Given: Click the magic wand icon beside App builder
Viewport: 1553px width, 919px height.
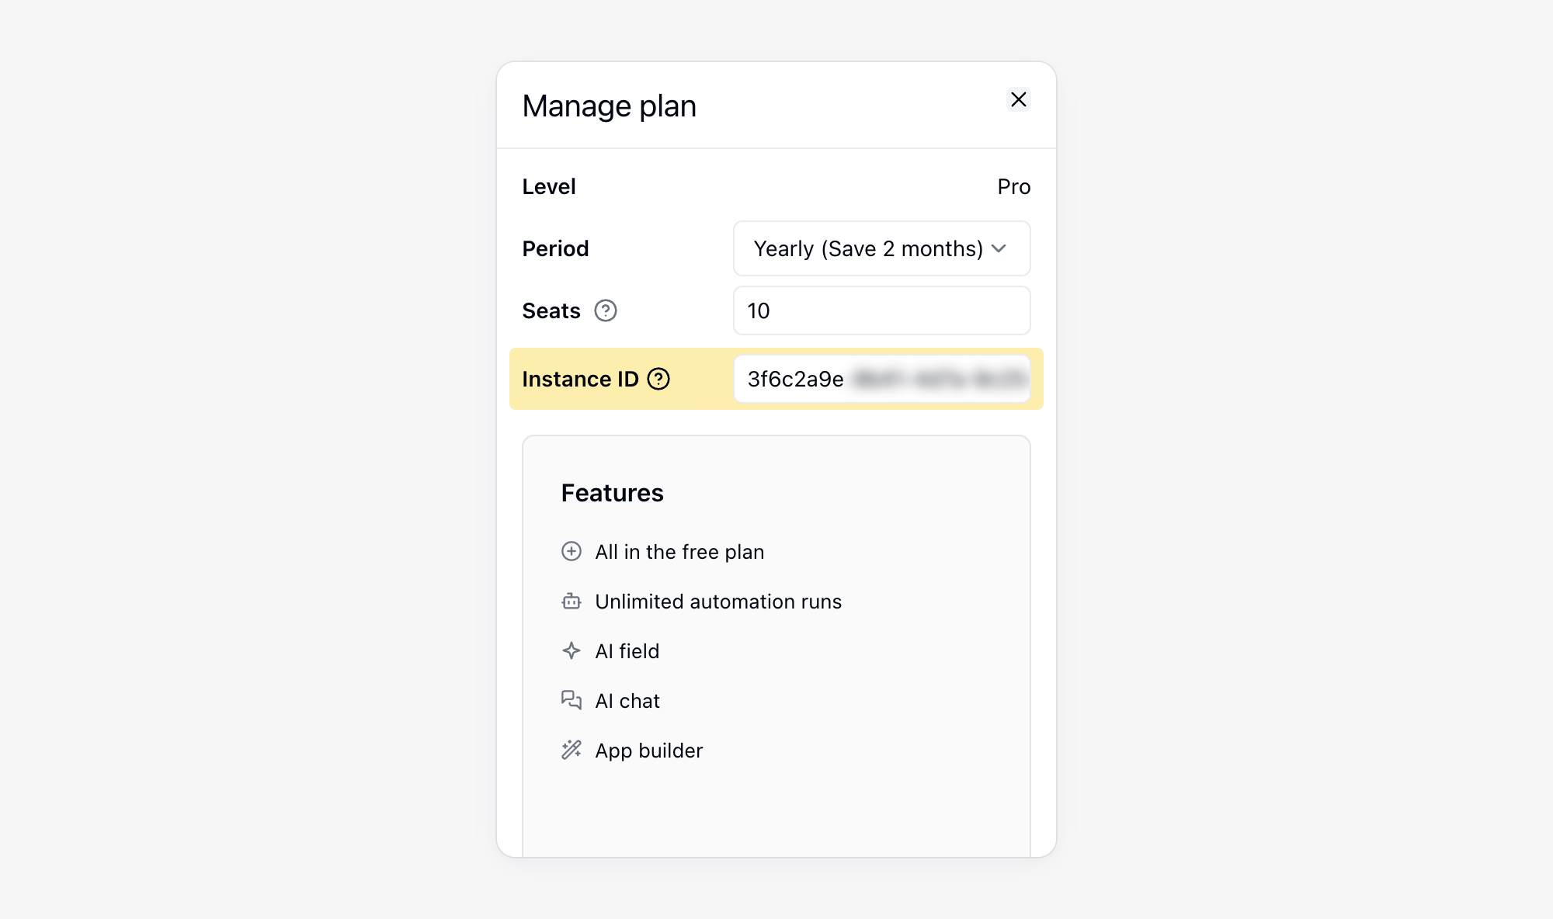Looking at the screenshot, I should (x=572, y=750).
